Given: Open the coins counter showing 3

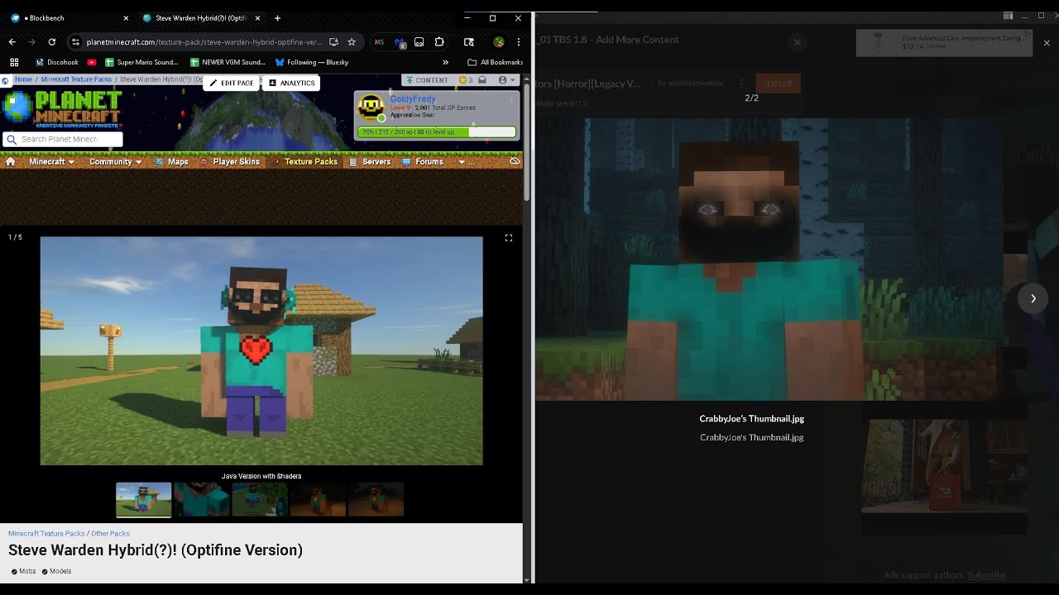Looking at the screenshot, I should (465, 80).
